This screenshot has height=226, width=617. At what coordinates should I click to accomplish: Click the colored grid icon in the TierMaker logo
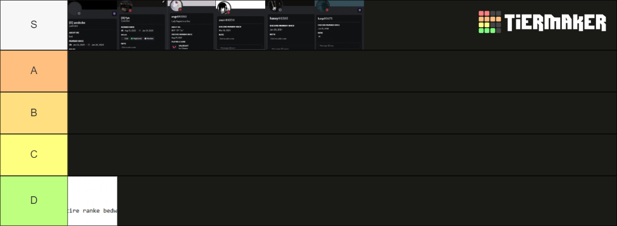coord(490,22)
